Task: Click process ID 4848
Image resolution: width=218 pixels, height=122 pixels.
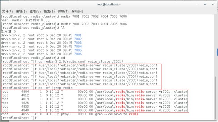Action: tap(25, 110)
